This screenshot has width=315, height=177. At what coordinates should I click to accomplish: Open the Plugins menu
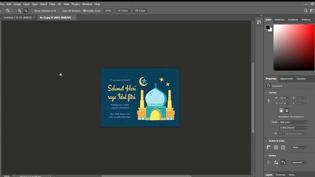pyautogui.click(x=75, y=4)
